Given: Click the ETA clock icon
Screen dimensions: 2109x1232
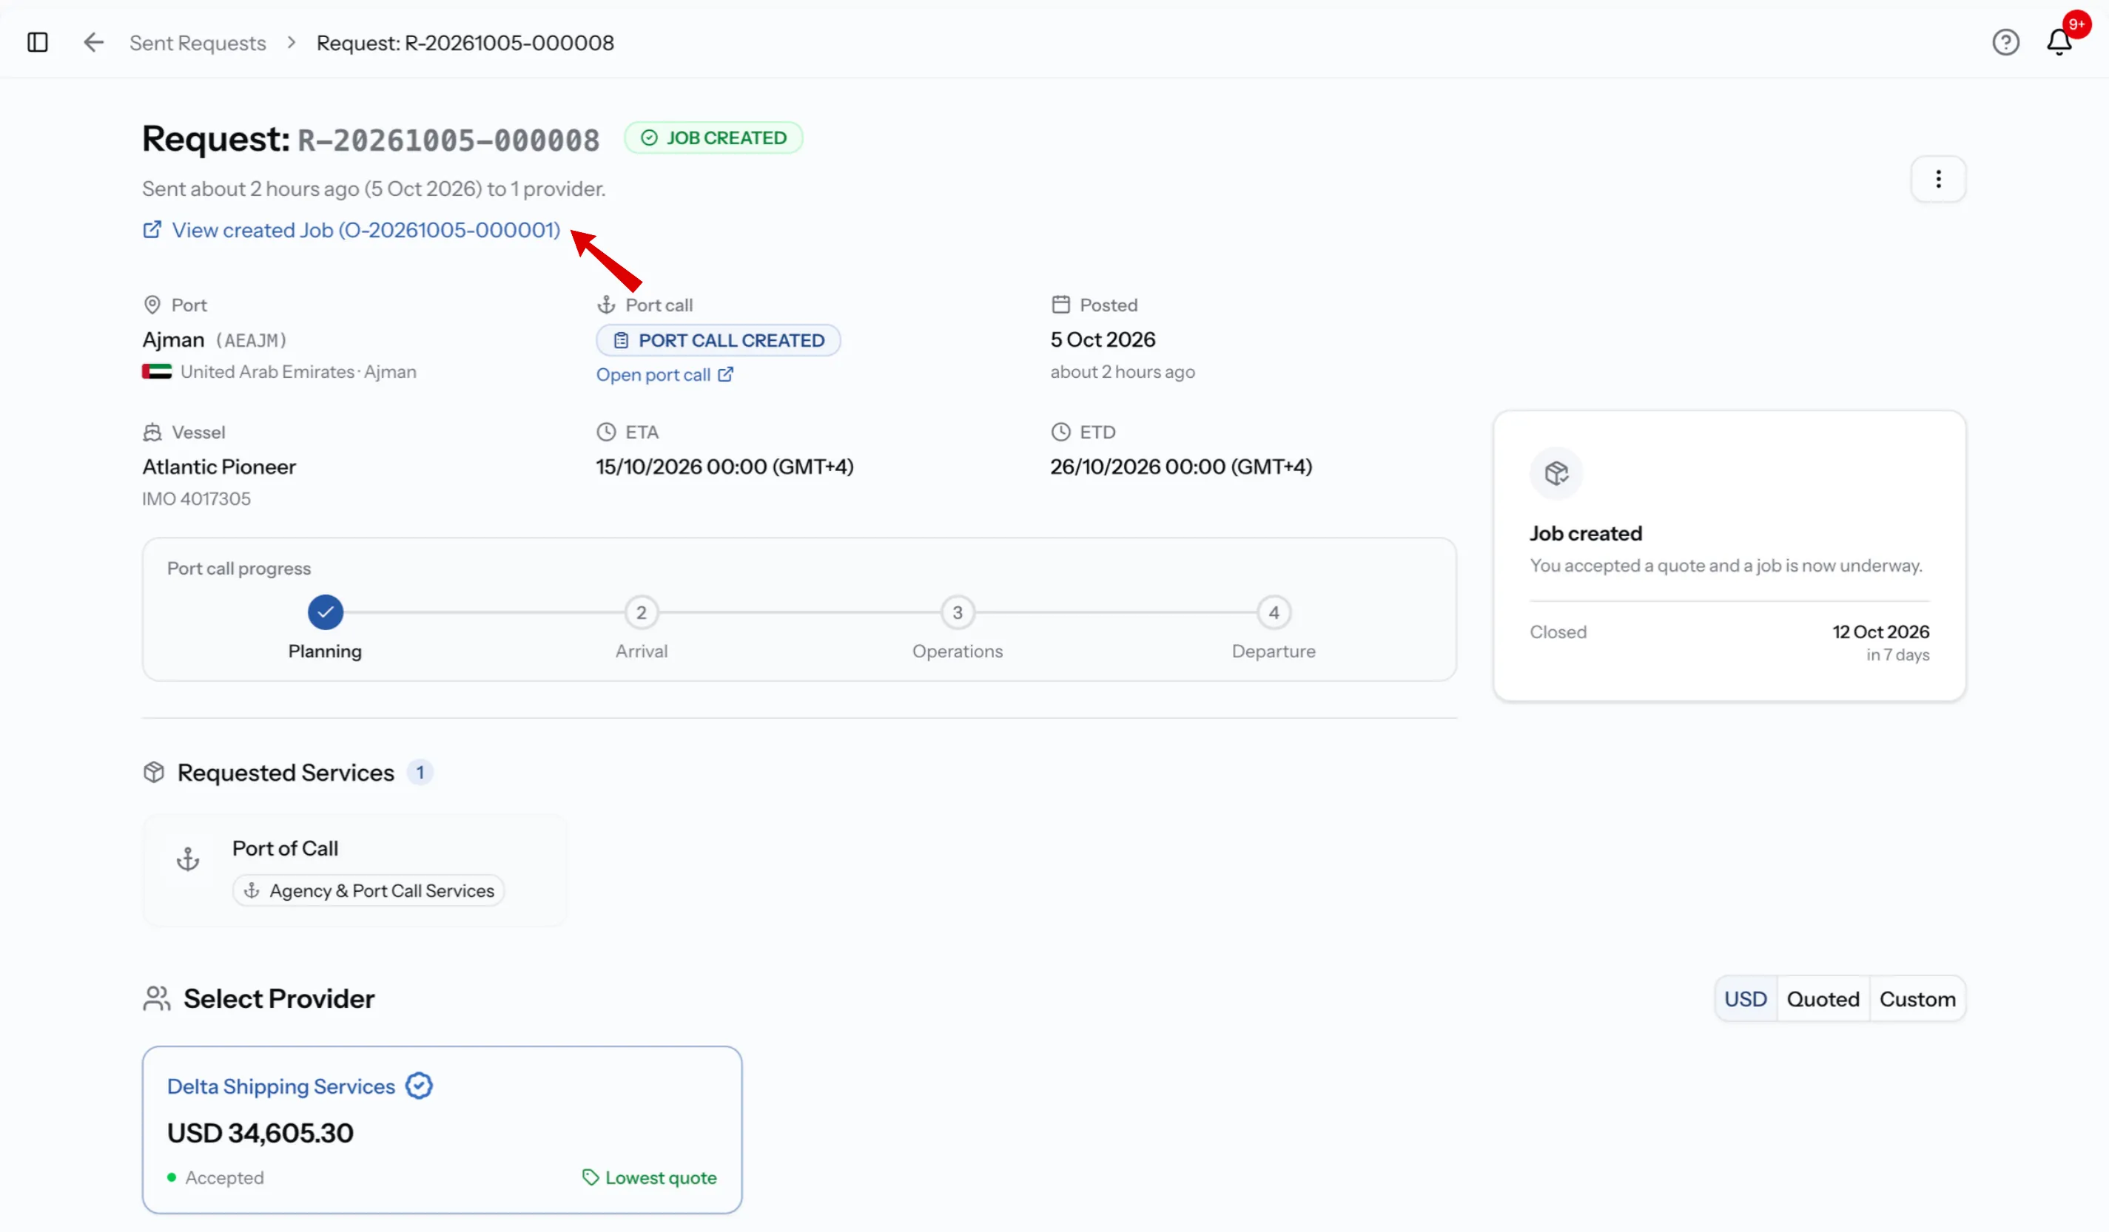Looking at the screenshot, I should (606, 432).
